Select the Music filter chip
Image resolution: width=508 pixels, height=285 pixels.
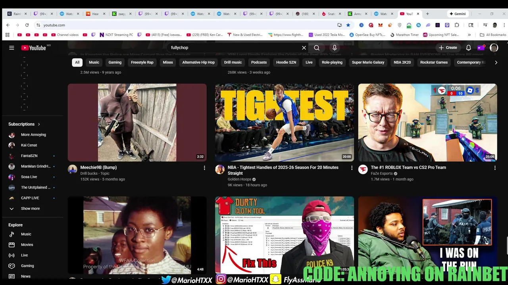click(94, 63)
